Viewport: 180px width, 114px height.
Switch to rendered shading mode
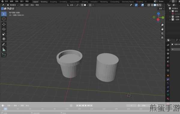coord(160,5)
